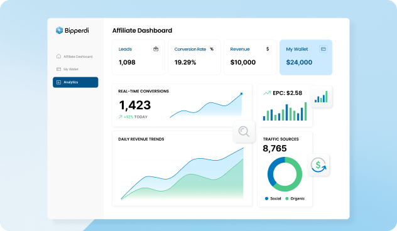The width and height of the screenshot is (397, 231).
Task: Click the green trend arrow beside EPC
Action: [x=267, y=93]
